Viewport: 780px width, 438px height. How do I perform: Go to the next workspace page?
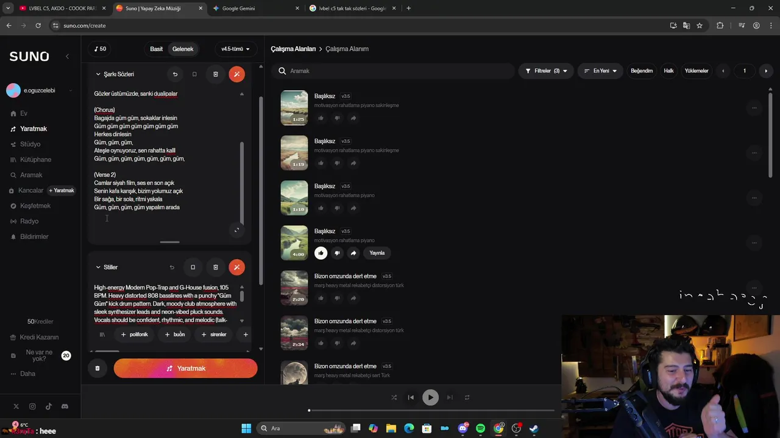point(766,71)
